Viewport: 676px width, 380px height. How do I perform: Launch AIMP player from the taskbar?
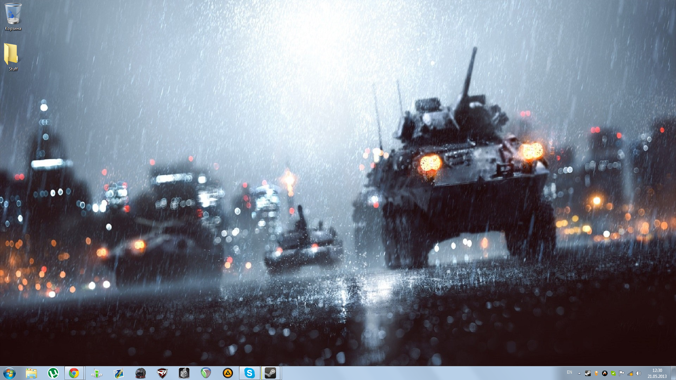(x=228, y=373)
